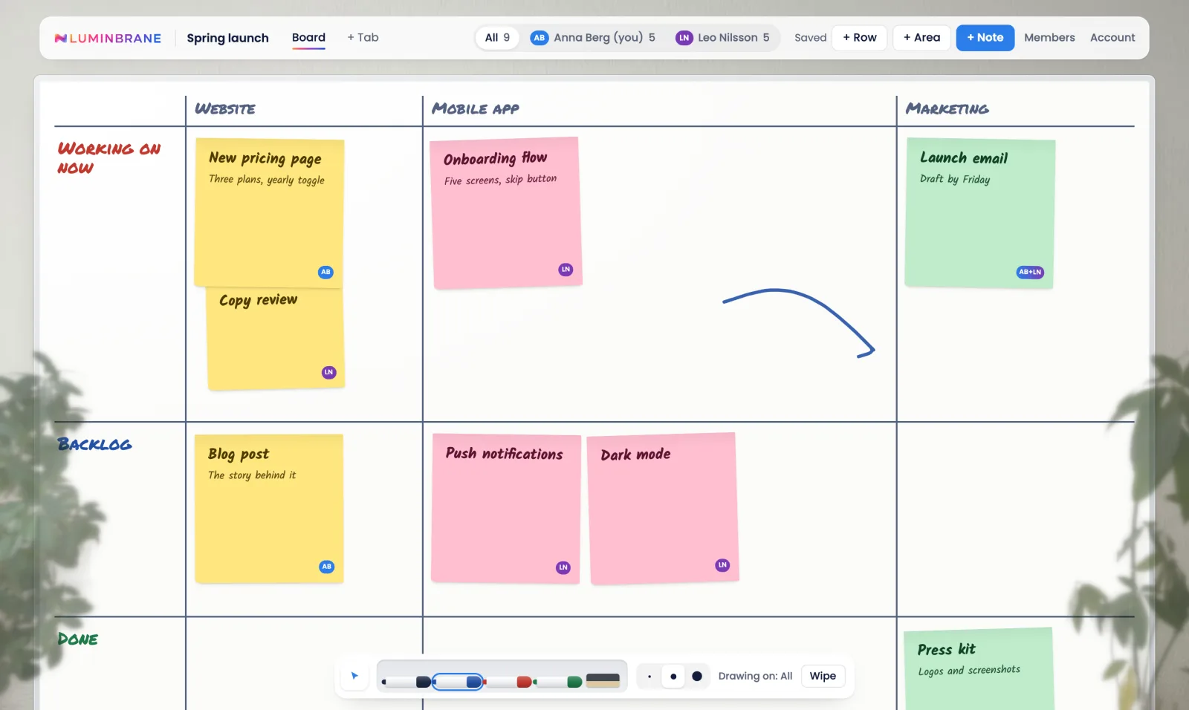Click the + Row button

[x=860, y=37]
